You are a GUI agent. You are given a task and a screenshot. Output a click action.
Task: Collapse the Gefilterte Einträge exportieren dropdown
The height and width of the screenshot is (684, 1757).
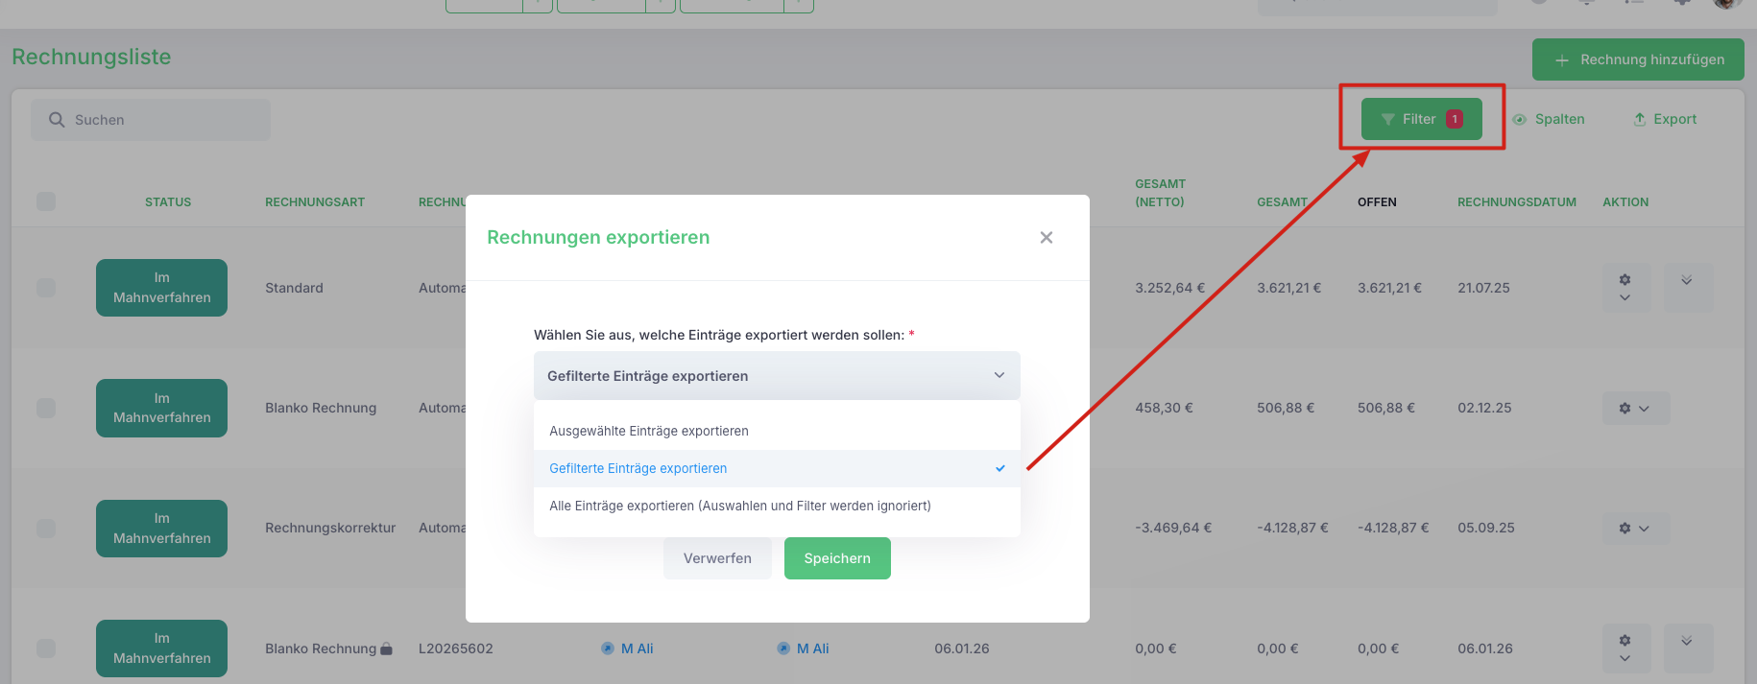[777, 376]
